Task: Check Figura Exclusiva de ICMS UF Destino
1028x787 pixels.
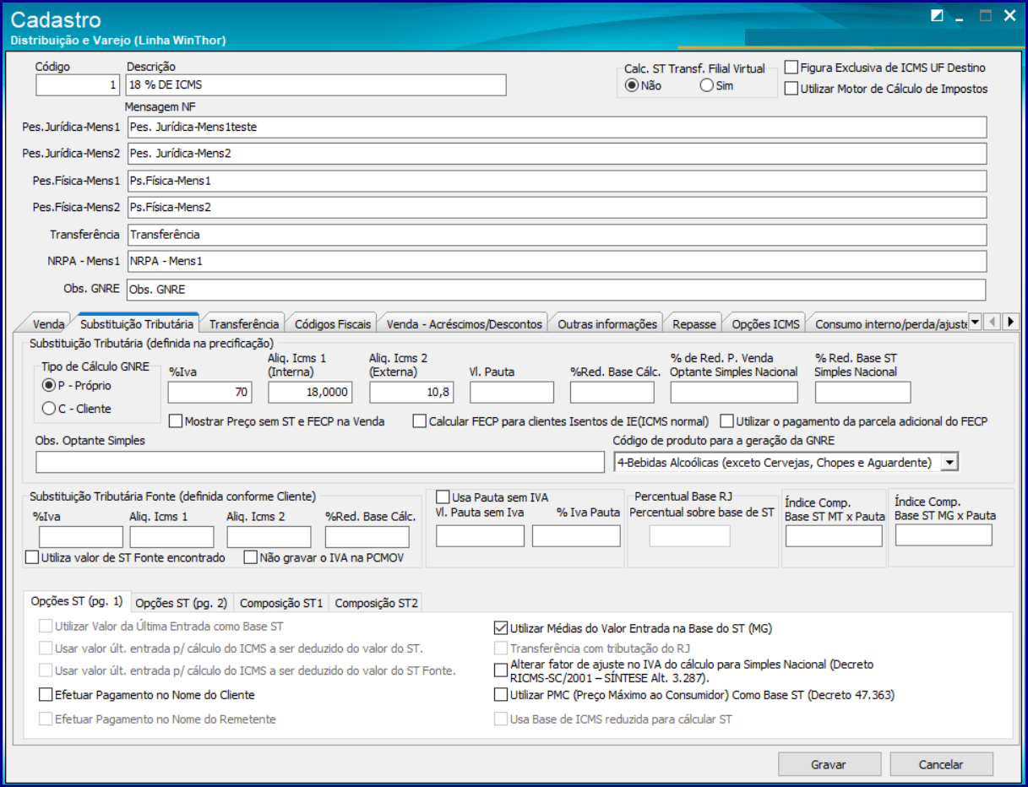Action: point(885,68)
